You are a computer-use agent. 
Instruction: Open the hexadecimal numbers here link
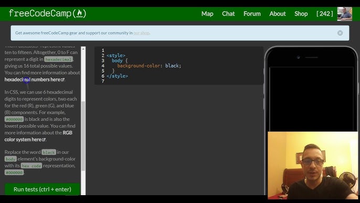coord(35,79)
